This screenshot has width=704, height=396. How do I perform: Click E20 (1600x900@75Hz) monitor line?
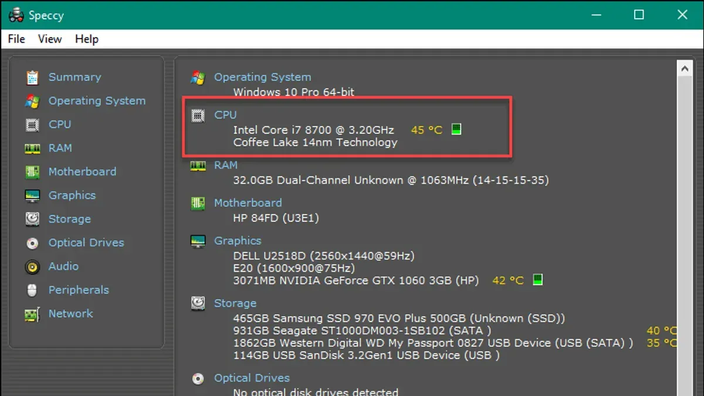click(x=294, y=268)
